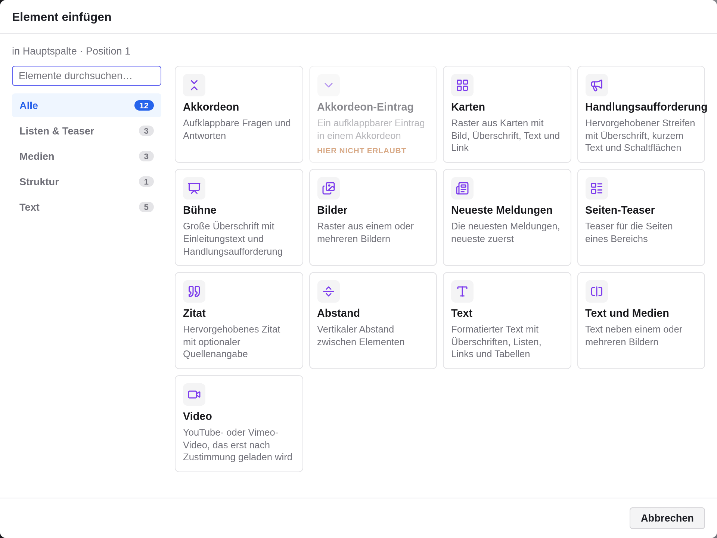Viewport: 717px width, 538px height.
Task: Click the Video card title
Action: click(197, 416)
